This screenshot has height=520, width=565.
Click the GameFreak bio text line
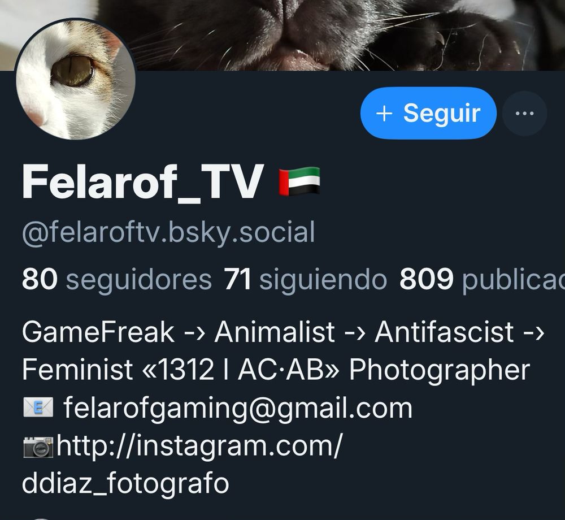point(283,332)
